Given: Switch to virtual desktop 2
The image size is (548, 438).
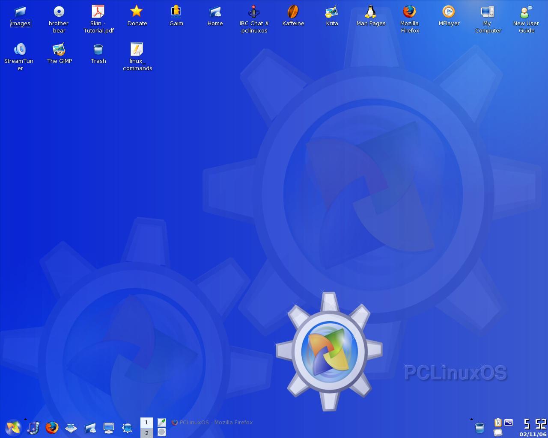Looking at the screenshot, I should (x=147, y=433).
